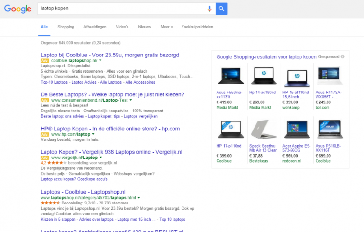The image size is (364, 232).
Task: Click 'Advies over laptops' sitelink
Action: click(96, 219)
